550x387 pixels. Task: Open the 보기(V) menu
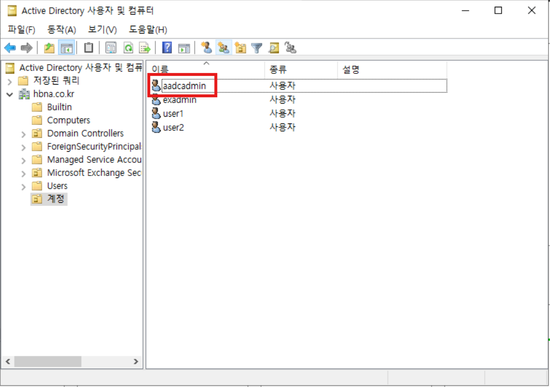pyautogui.click(x=103, y=30)
